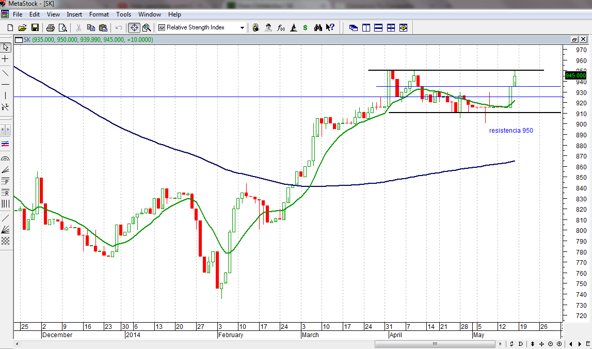Open the Indicator Builder f(x) icon
This screenshot has height=349, width=592.
click(x=281, y=27)
